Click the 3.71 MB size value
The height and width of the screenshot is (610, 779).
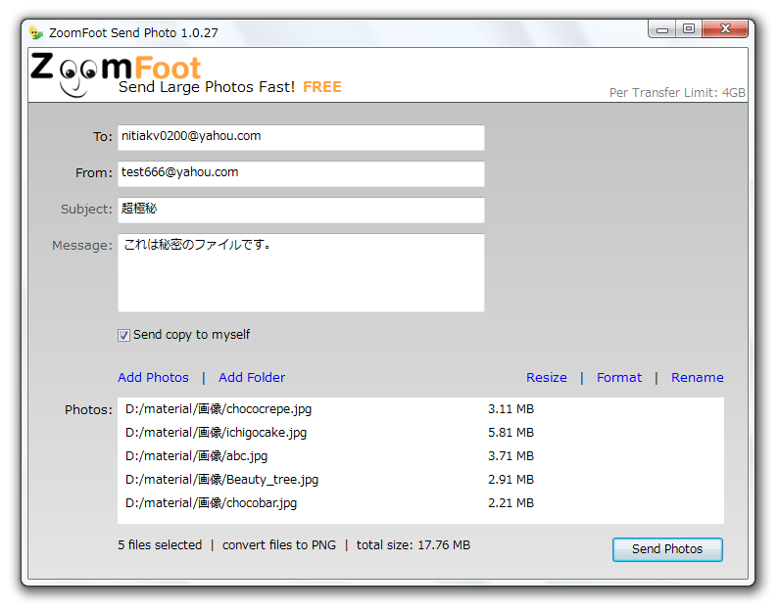tap(511, 455)
